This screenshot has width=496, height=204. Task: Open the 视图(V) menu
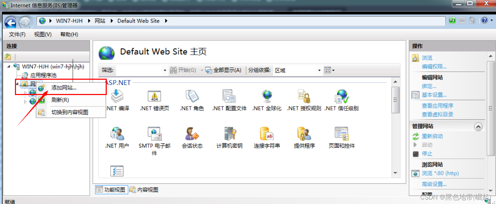point(43,34)
